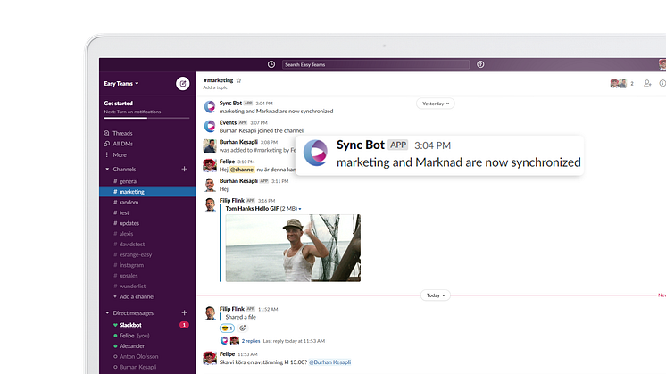Click the Search Easy Teams field
Viewport: 666px width, 374px height.
pos(376,64)
